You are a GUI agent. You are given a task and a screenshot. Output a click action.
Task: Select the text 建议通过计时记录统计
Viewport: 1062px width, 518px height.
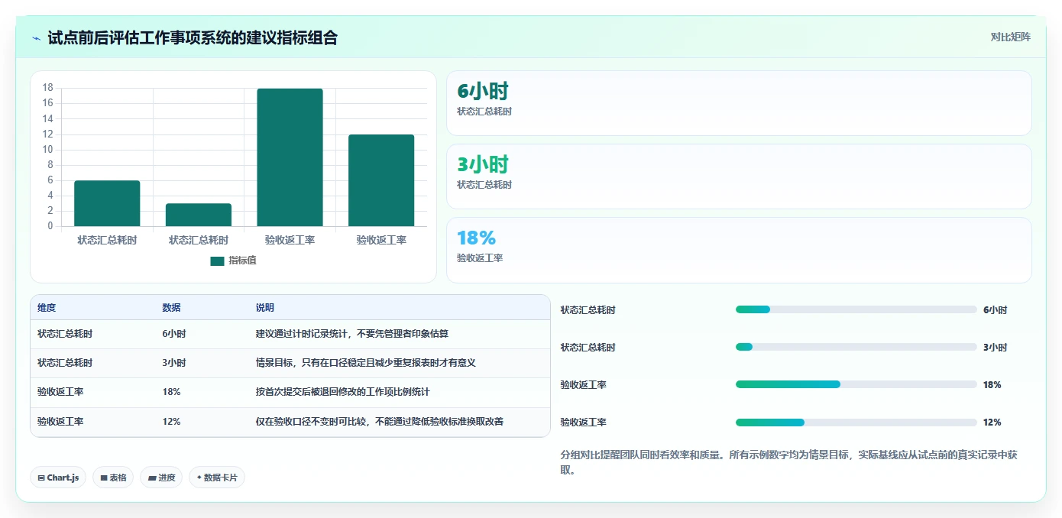[x=303, y=334]
